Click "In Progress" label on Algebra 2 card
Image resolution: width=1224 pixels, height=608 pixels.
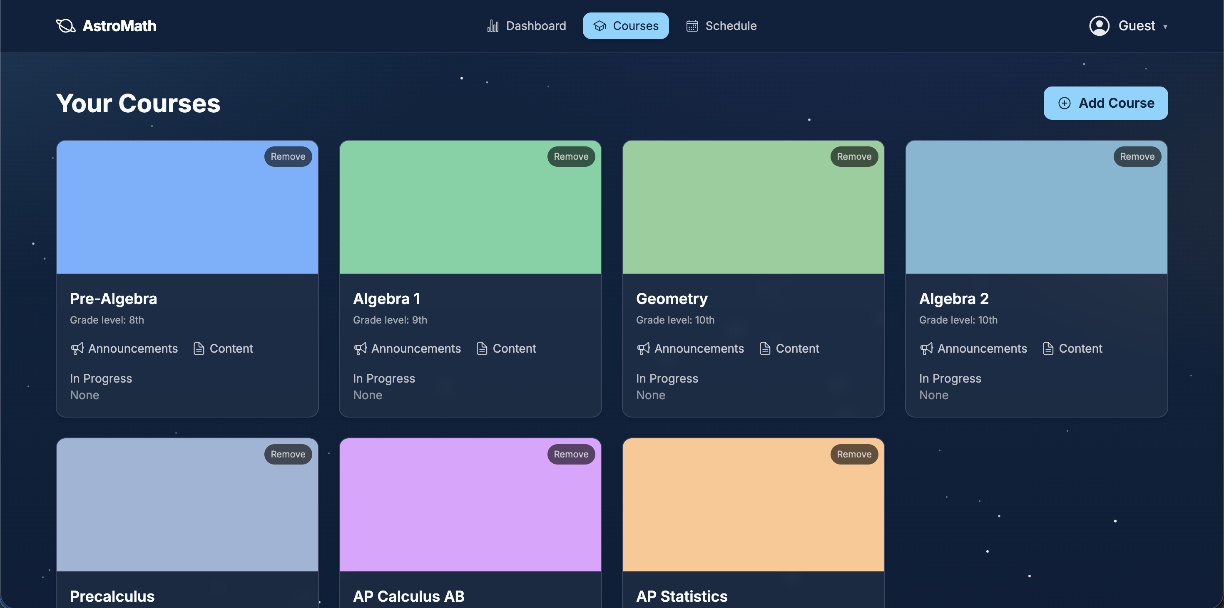[950, 378]
